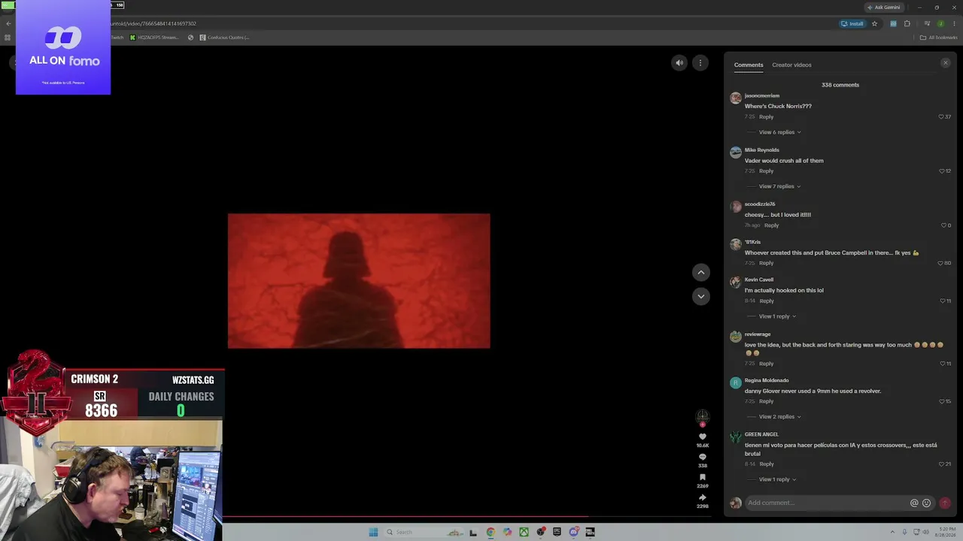963x541 pixels.
Task: Expand View 6 replies under Chuck Norris comment
Action: point(779,132)
